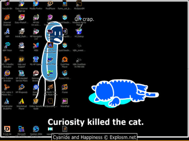Image resolution: width=189 pixels, height=141 pixels.
Task: Select QuickTime installer beside Windows Movie Maker
Action: [65, 17]
